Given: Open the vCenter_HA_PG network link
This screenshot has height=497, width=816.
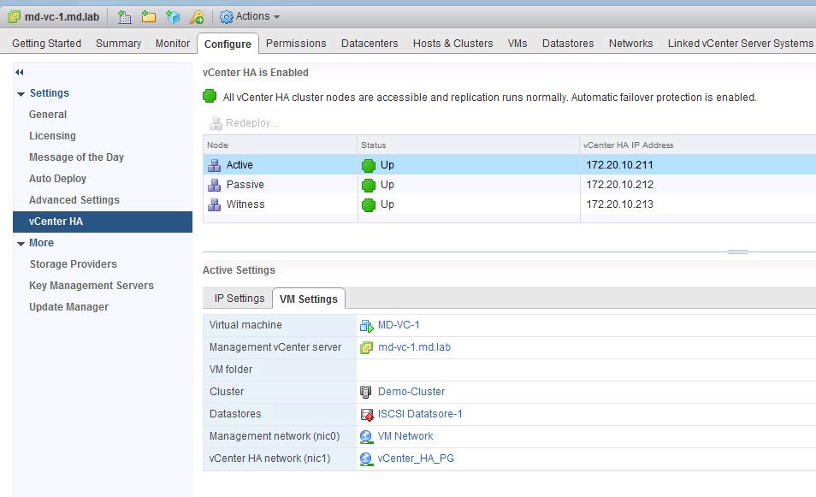Looking at the screenshot, I should point(416,459).
